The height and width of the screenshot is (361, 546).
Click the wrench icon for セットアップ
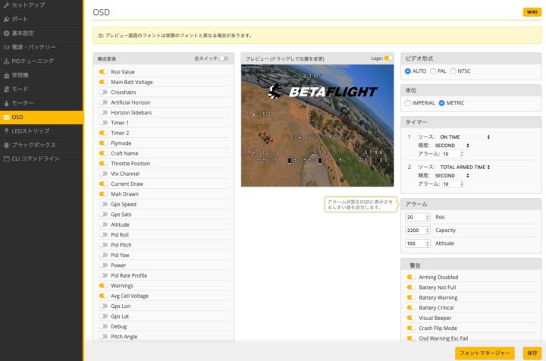[x=7, y=5]
